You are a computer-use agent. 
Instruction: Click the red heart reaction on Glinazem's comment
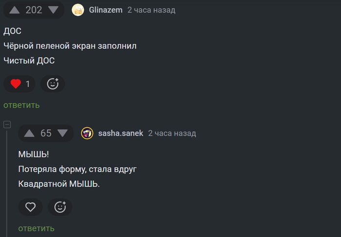[16, 84]
